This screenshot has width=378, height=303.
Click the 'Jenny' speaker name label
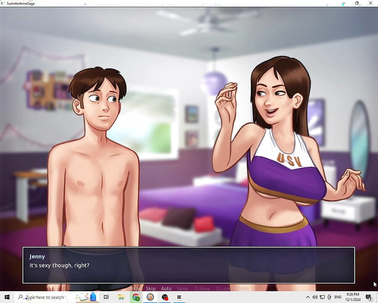point(37,256)
